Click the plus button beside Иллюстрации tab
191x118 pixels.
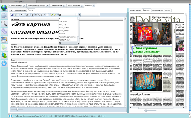(12, 11)
